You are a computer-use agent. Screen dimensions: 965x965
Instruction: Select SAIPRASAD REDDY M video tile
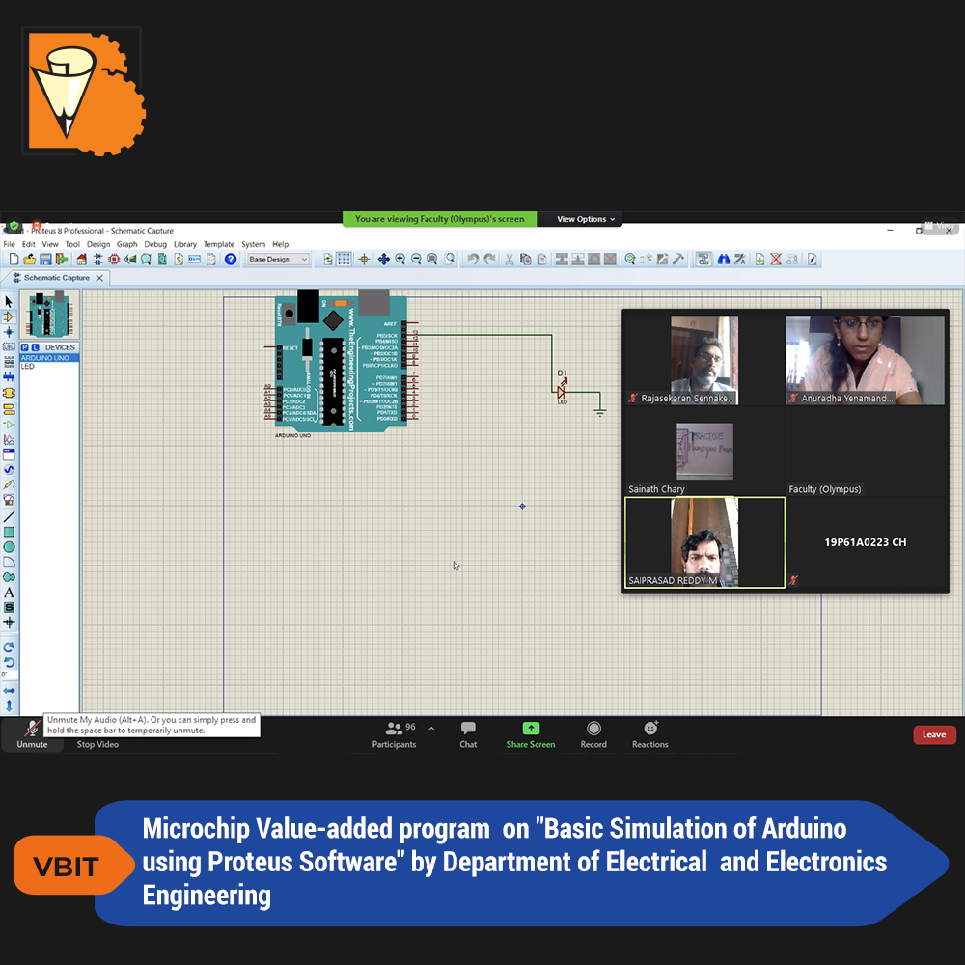click(x=704, y=542)
